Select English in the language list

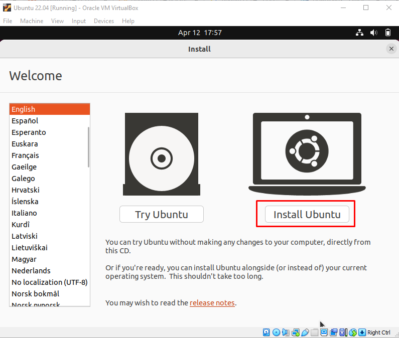tap(50, 109)
